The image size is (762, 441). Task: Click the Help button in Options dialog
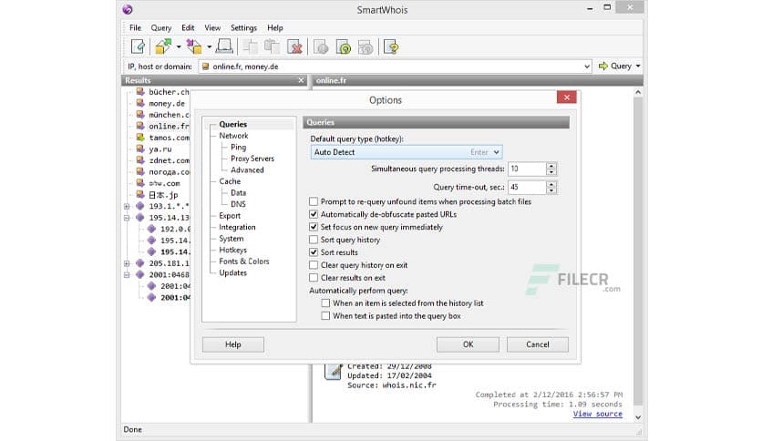point(233,344)
